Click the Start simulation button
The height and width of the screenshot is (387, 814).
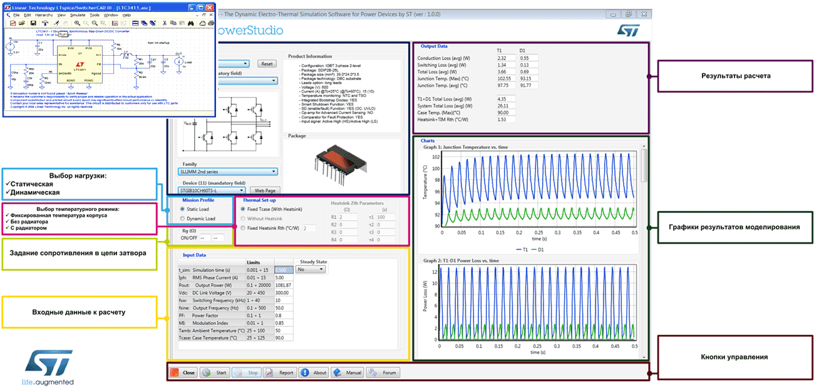(214, 372)
